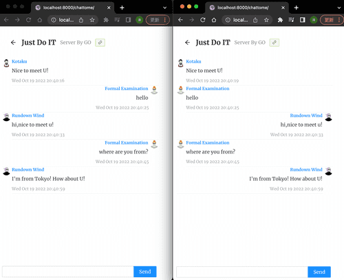The image size is (344, 280).
Task: Focus message input field in right chat
Action: (x=242, y=272)
